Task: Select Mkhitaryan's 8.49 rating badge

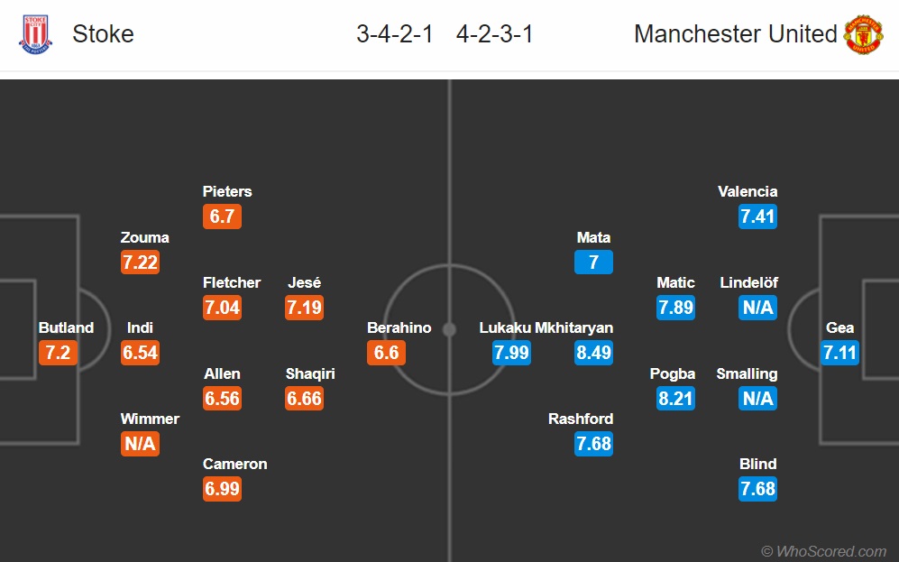Action: pos(593,352)
